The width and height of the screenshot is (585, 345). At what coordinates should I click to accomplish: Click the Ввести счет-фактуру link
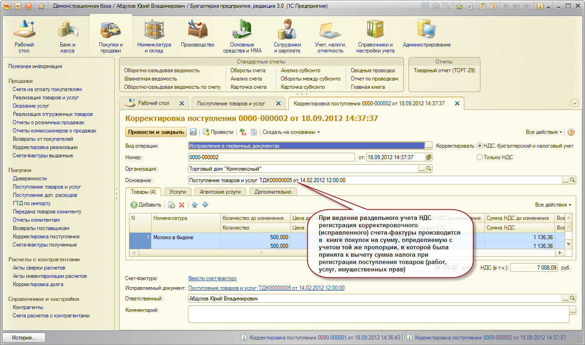point(213,278)
